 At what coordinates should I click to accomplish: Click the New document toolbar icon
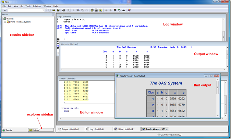50,10
